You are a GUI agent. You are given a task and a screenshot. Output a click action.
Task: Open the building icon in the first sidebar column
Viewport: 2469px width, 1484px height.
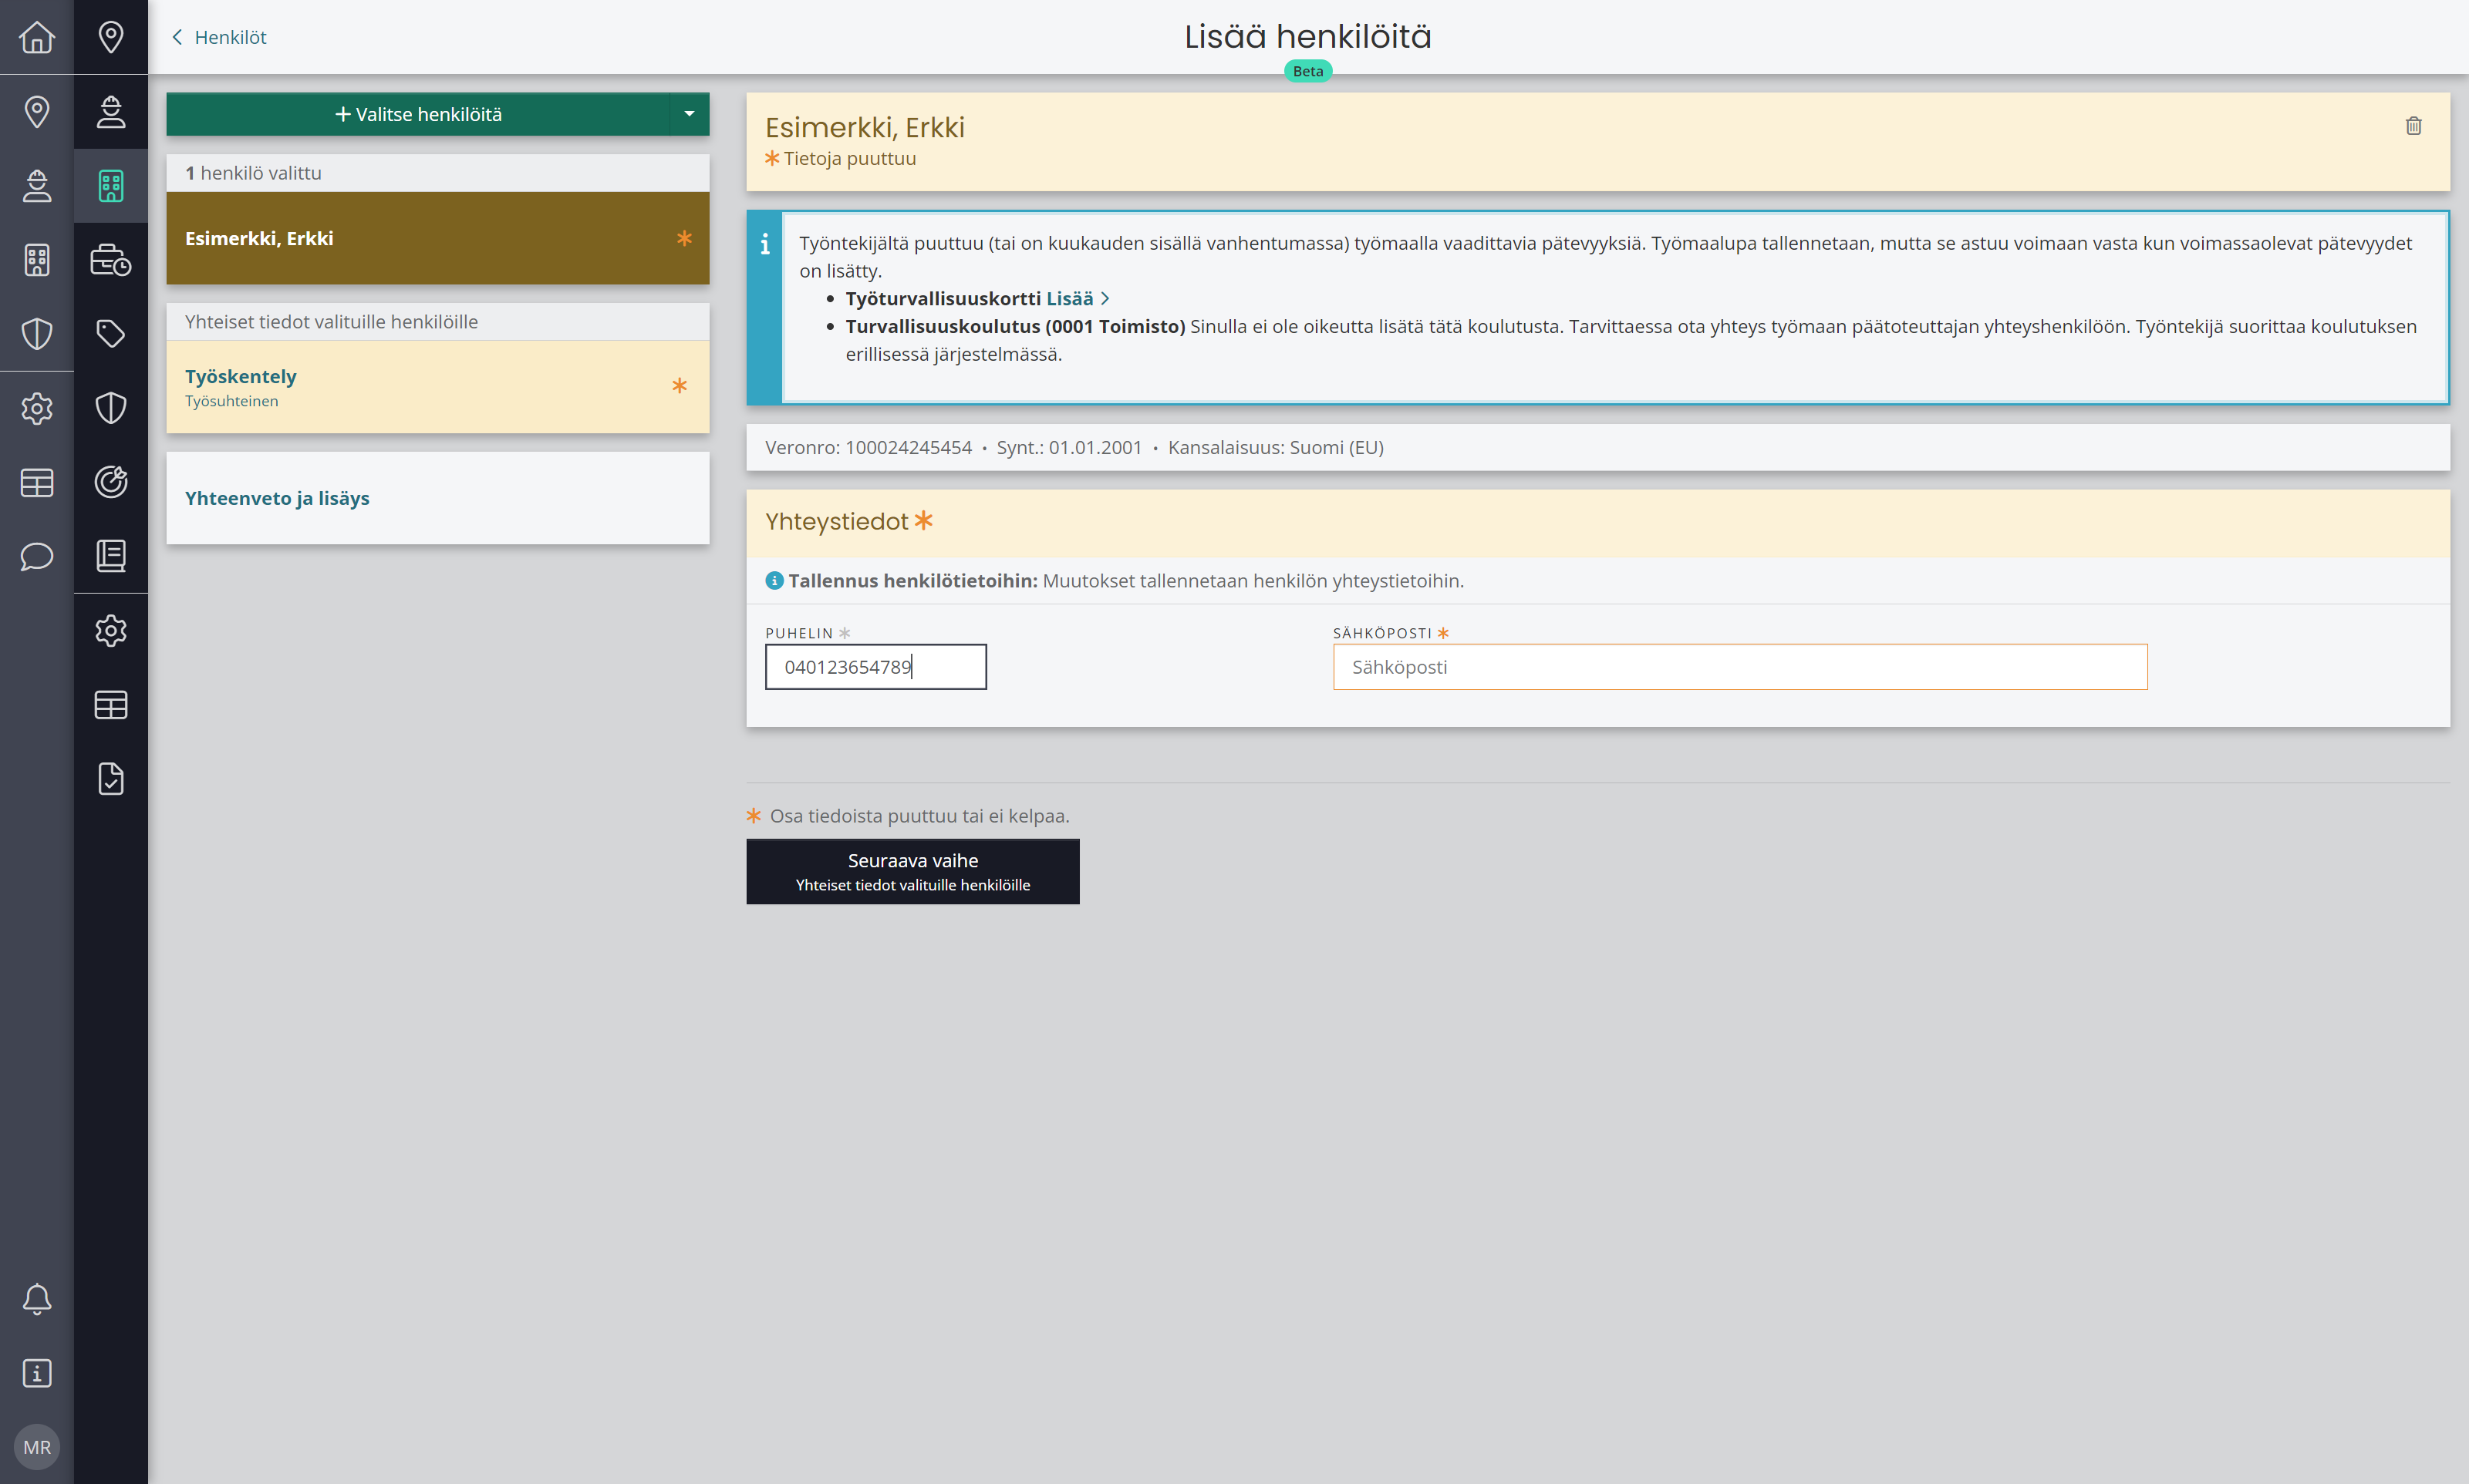pos(37,260)
